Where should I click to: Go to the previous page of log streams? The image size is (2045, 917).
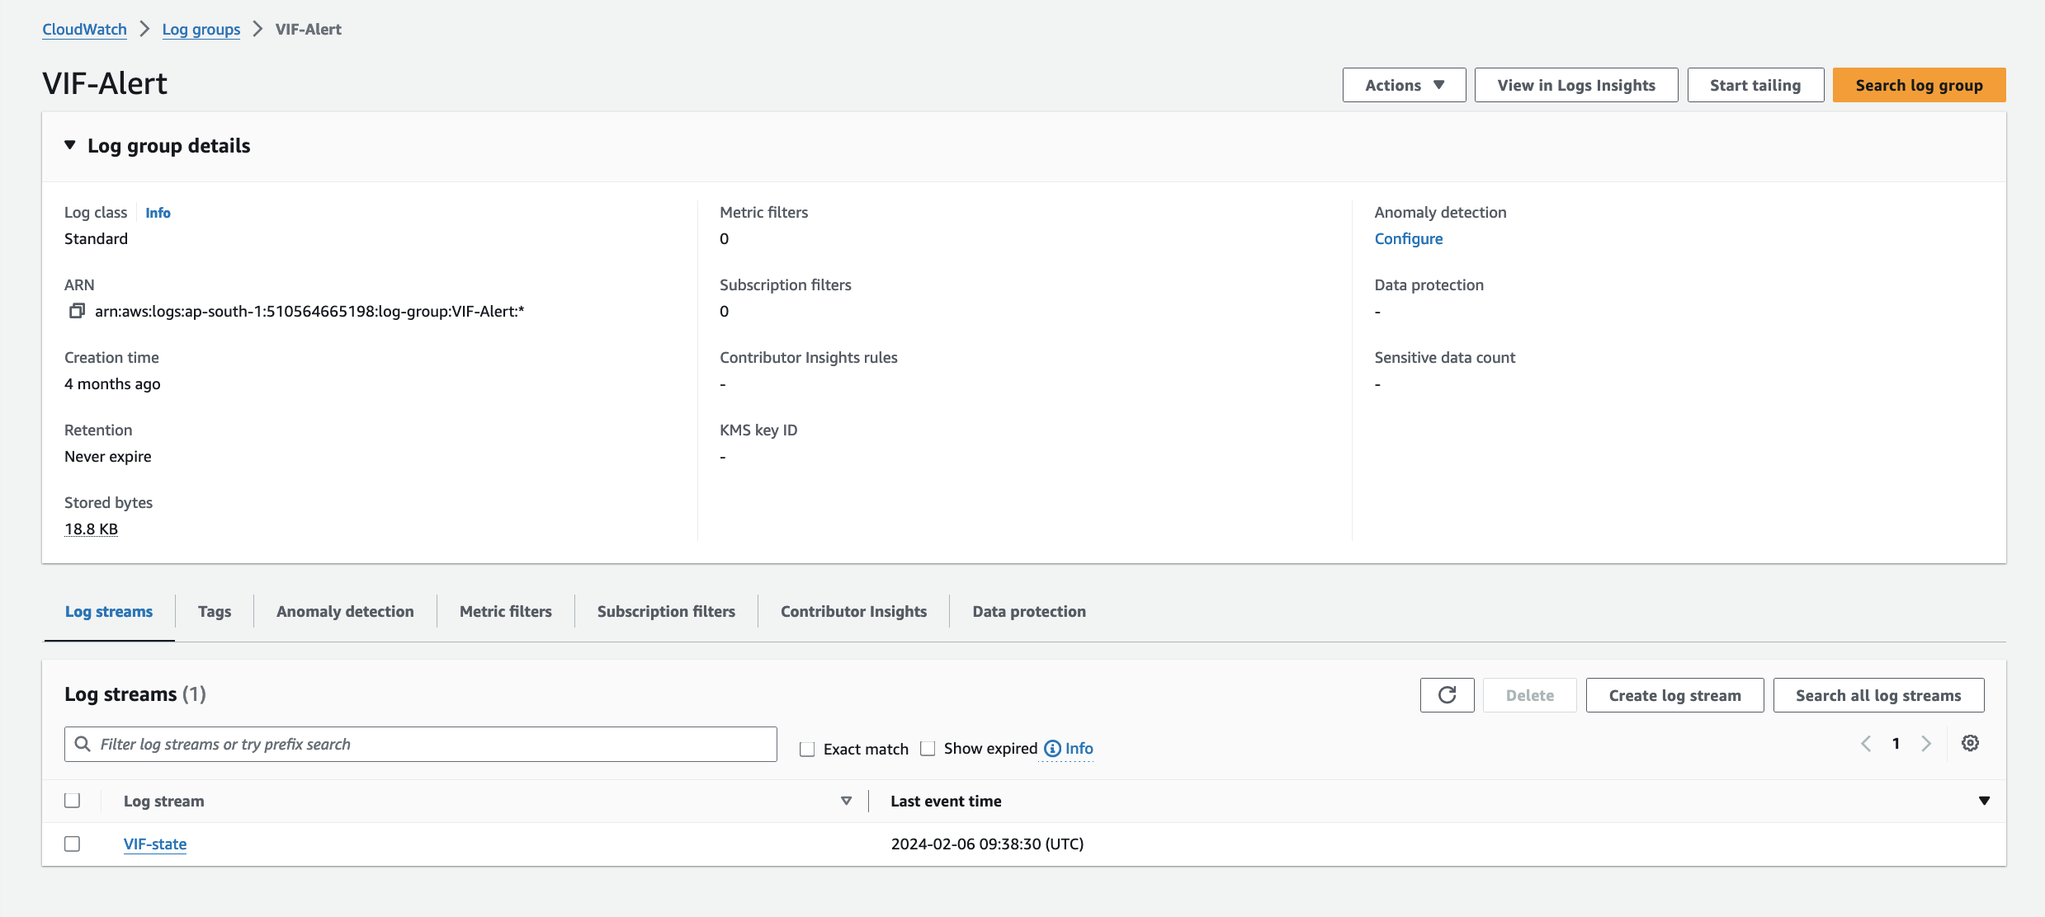(x=1865, y=743)
